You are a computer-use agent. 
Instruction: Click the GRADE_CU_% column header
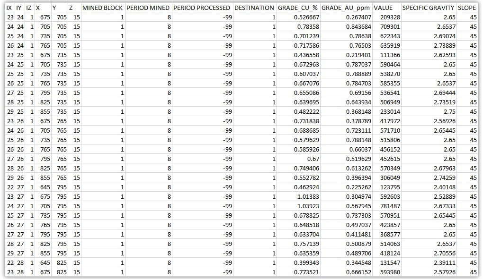(x=298, y=8)
